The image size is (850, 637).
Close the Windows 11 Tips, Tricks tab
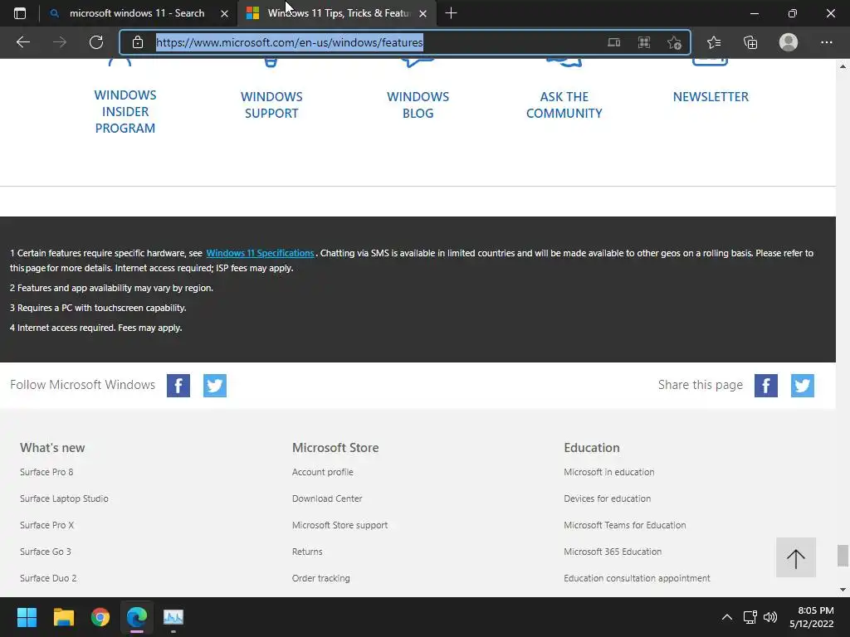(423, 13)
